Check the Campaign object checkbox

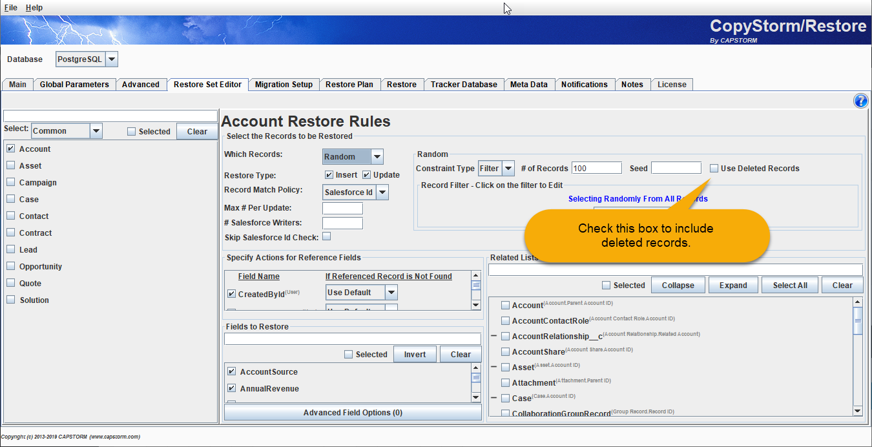[11, 182]
